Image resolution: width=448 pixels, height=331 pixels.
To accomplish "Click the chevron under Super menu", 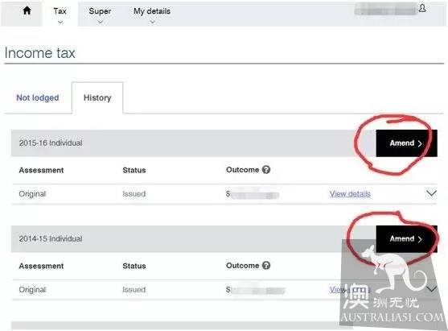I will (x=100, y=22).
